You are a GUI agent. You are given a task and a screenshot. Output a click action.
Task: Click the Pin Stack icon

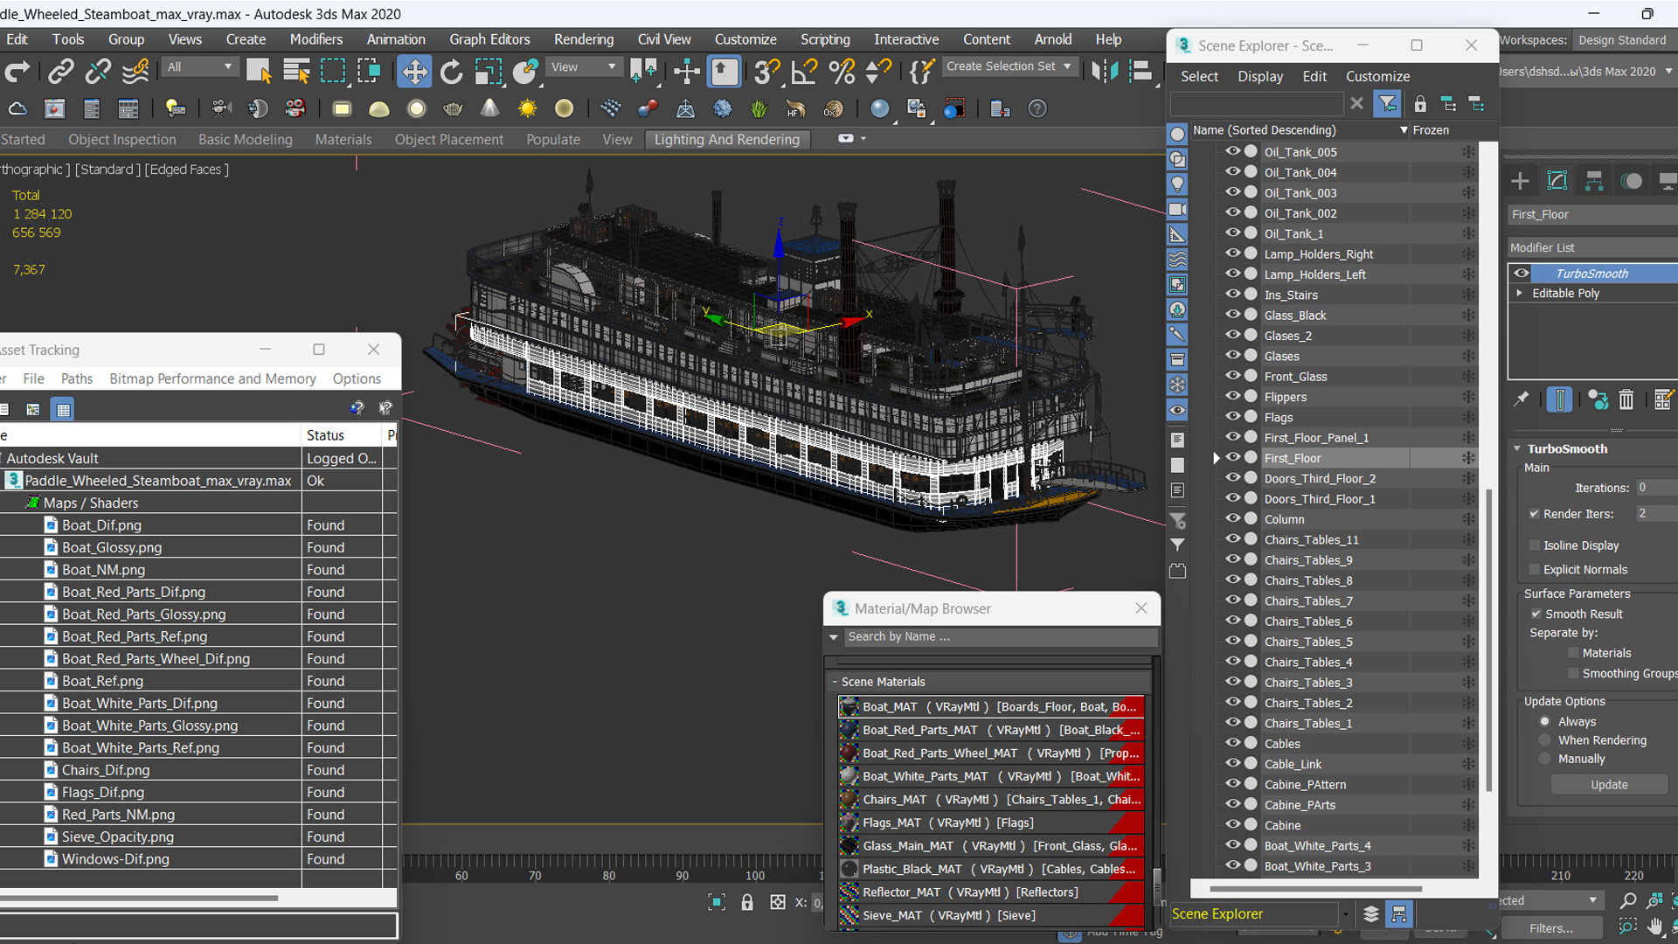(1522, 399)
